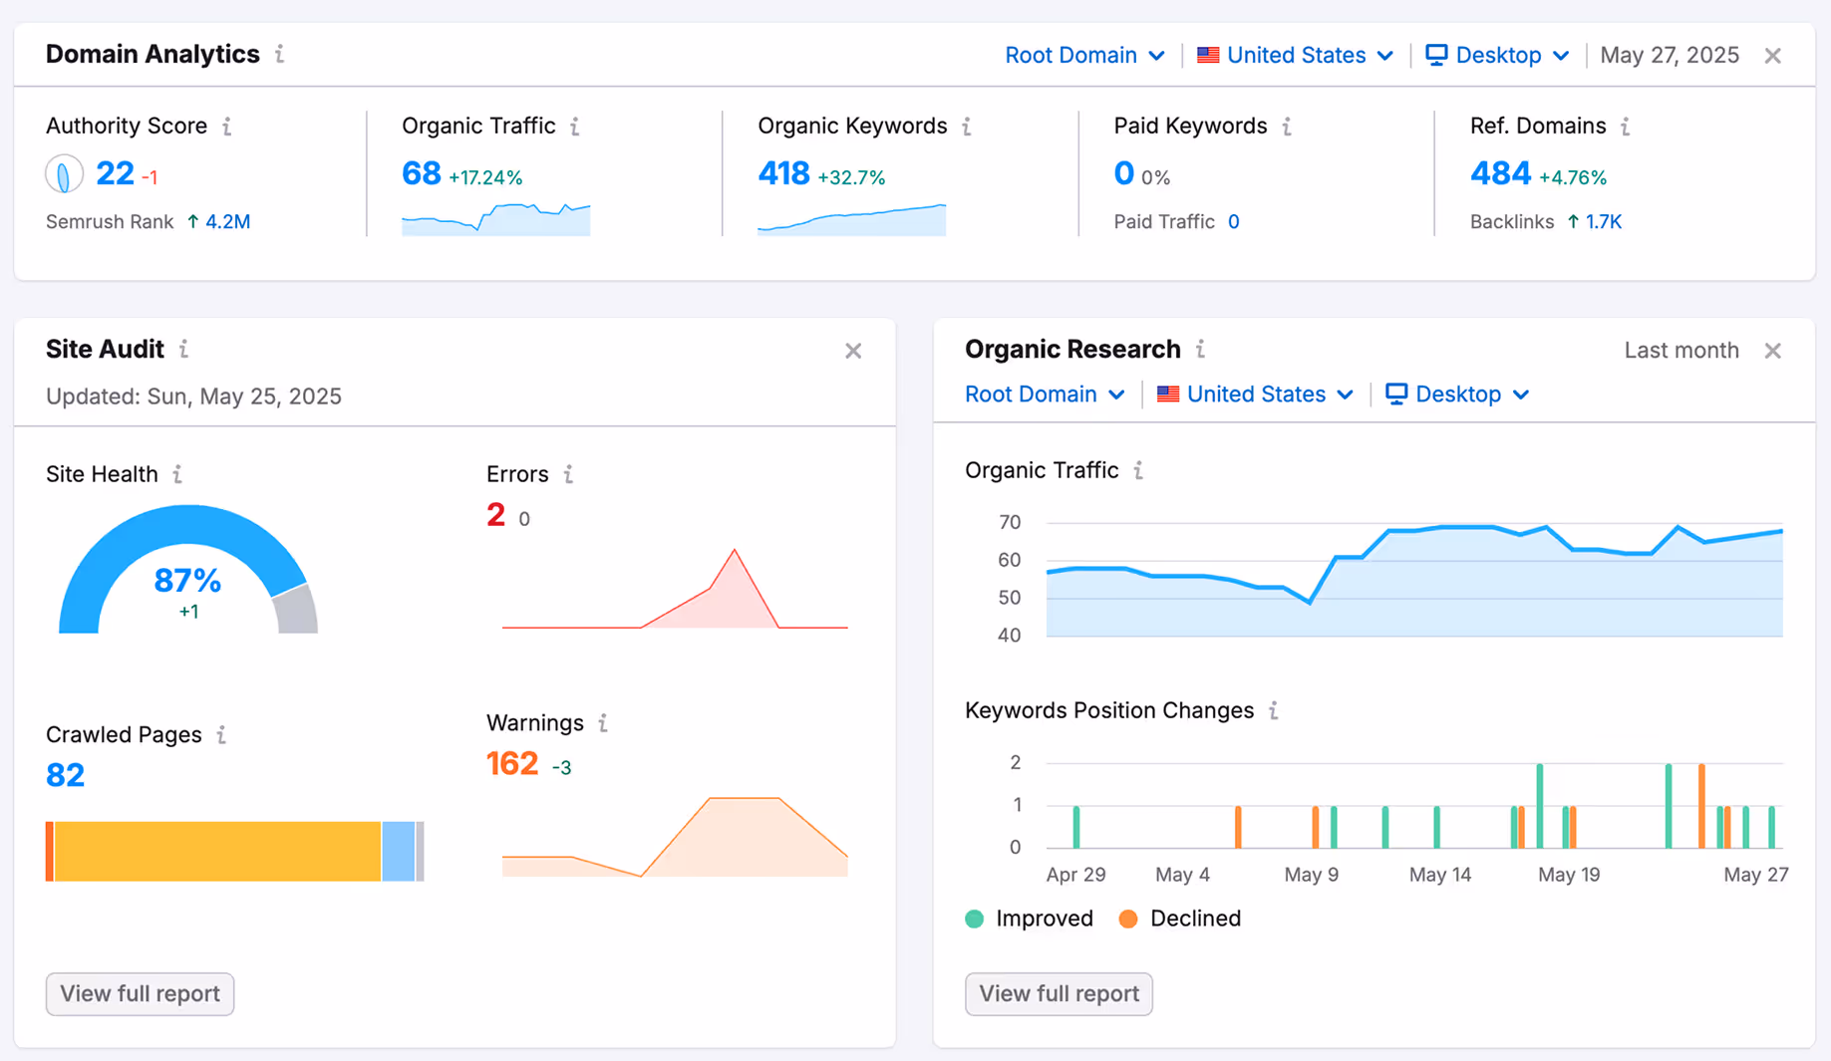Viewport: 1831px width, 1061px height.
Task: Open the United States dropdown in Organic Research
Action: (x=1255, y=394)
